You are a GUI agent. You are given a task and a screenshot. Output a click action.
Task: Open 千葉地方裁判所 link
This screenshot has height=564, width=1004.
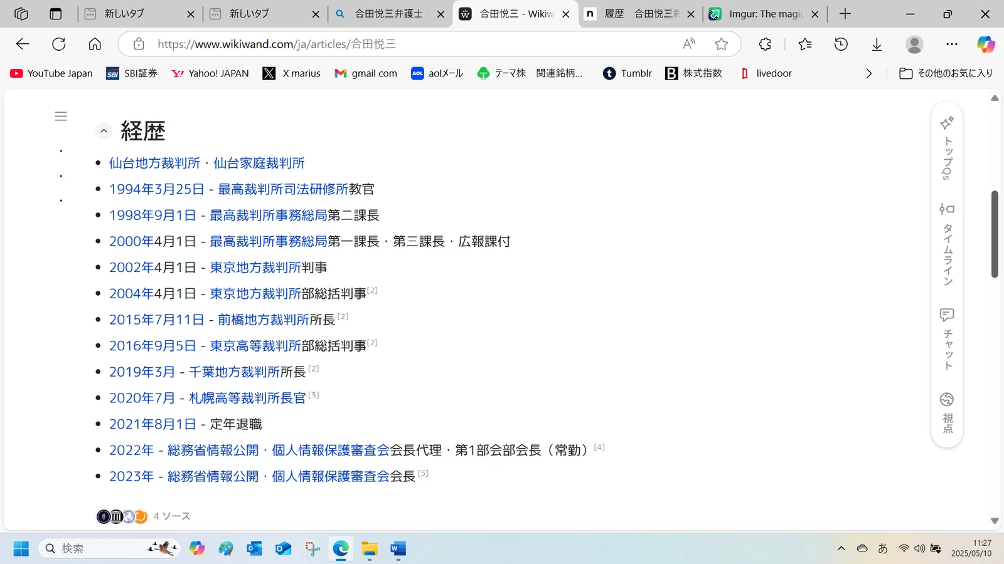pyautogui.click(x=235, y=372)
